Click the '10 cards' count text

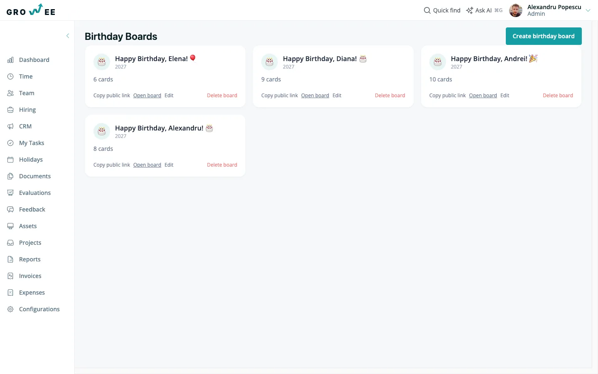click(441, 79)
